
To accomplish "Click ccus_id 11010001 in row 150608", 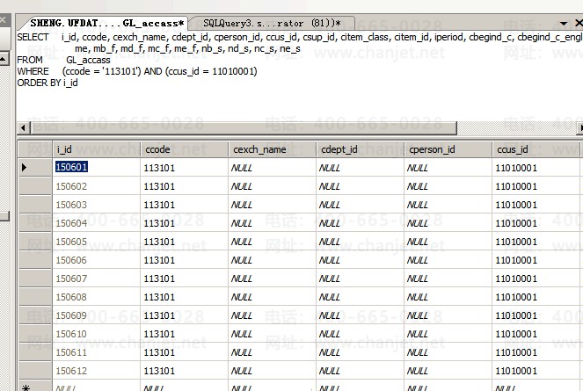I will coord(536,297).
